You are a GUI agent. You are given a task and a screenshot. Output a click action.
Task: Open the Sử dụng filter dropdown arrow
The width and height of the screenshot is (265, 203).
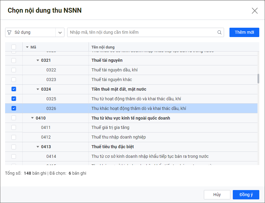[60, 33]
